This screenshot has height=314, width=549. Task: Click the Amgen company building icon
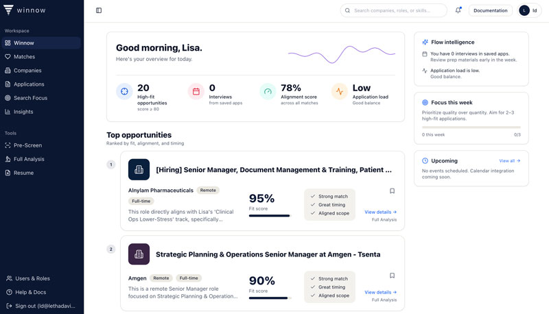(x=139, y=254)
